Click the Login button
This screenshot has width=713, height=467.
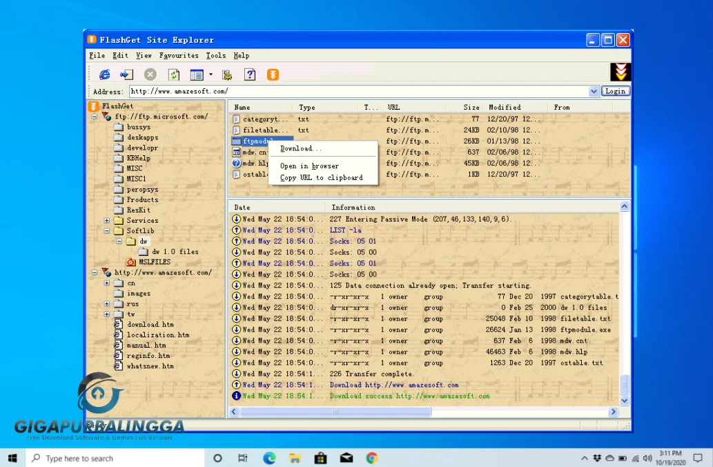(x=615, y=90)
